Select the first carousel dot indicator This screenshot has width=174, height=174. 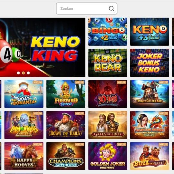pos(18,73)
